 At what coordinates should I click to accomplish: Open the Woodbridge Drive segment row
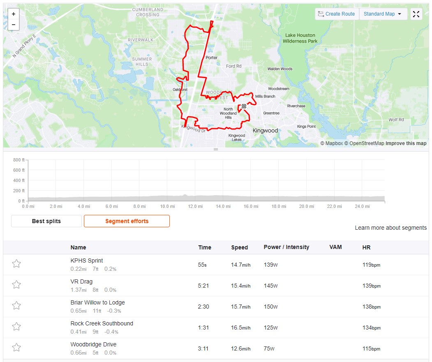pyautogui.click(x=216, y=348)
